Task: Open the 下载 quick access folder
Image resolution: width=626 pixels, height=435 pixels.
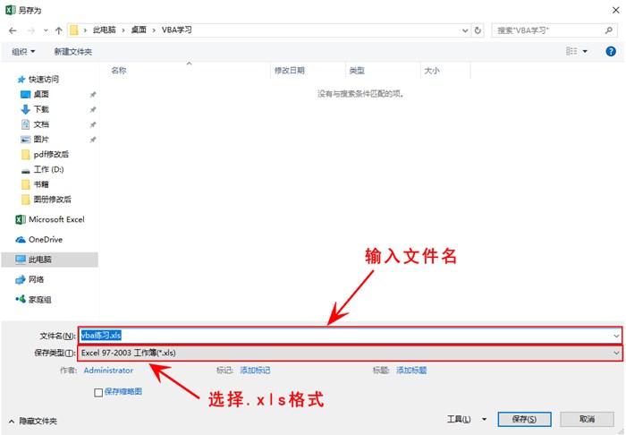Action: pos(40,109)
